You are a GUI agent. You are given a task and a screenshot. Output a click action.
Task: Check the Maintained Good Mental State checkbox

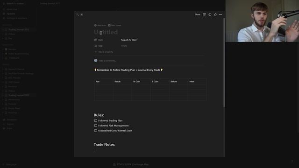(x=96, y=131)
